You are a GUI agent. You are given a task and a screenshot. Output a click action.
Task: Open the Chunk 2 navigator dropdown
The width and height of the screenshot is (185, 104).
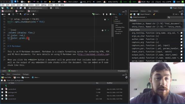coord(13,71)
